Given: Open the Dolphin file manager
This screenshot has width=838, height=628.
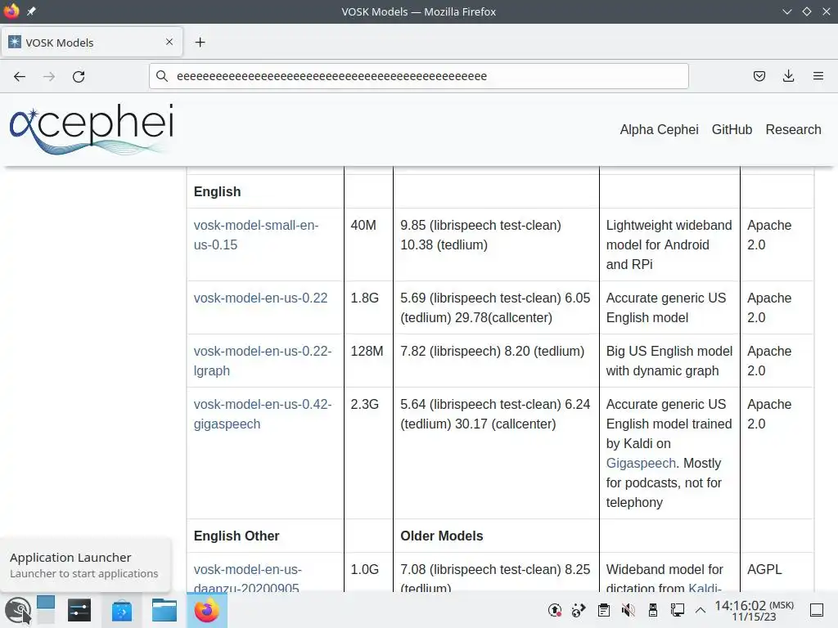Looking at the screenshot, I should [164, 610].
